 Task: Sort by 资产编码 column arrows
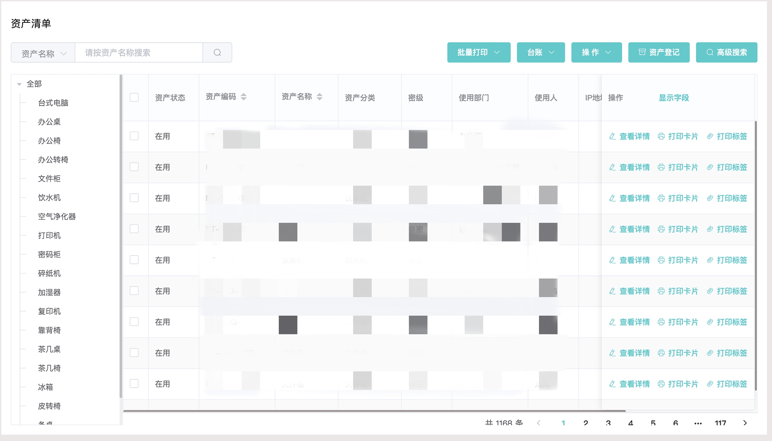pyautogui.click(x=244, y=97)
